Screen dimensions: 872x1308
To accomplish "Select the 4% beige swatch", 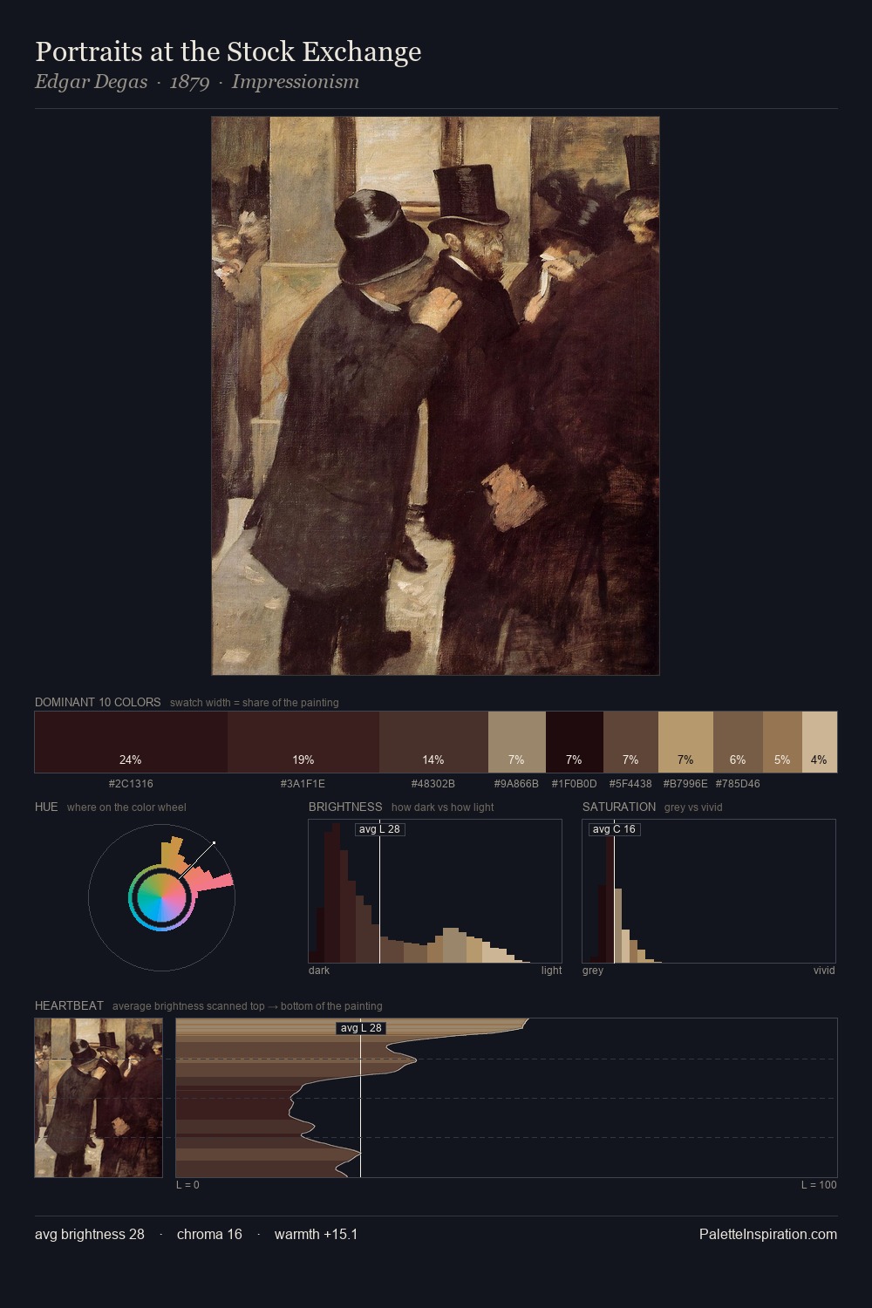I will point(820,742).
